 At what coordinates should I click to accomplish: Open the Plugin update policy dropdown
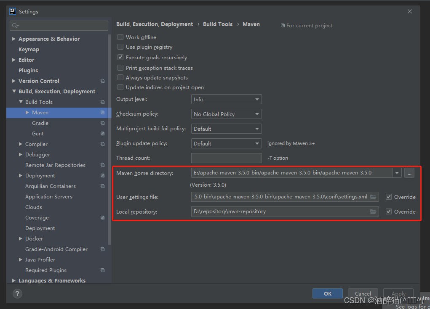pyautogui.click(x=226, y=143)
